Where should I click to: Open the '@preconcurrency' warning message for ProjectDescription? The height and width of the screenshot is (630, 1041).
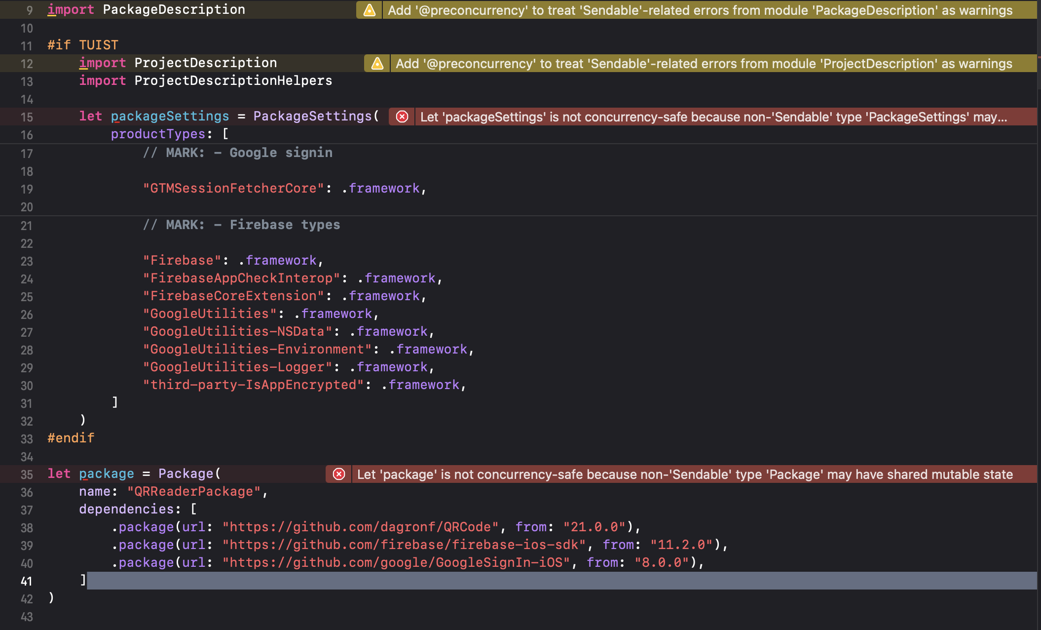point(704,63)
